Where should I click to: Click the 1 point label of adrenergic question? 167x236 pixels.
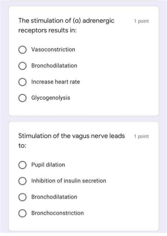click(141, 21)
